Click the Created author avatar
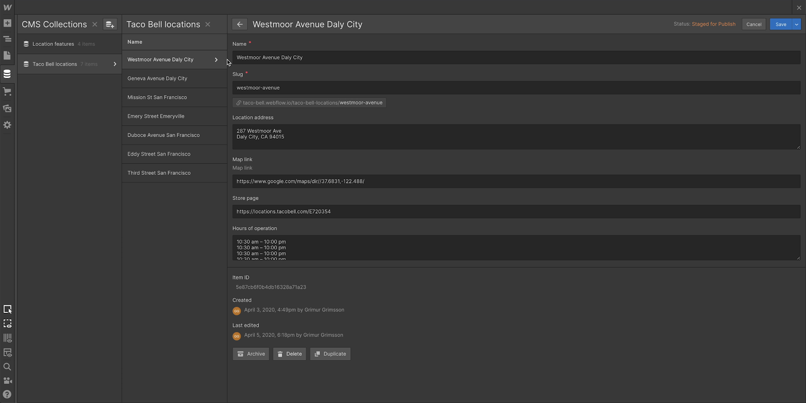 [x=237, y=311]
